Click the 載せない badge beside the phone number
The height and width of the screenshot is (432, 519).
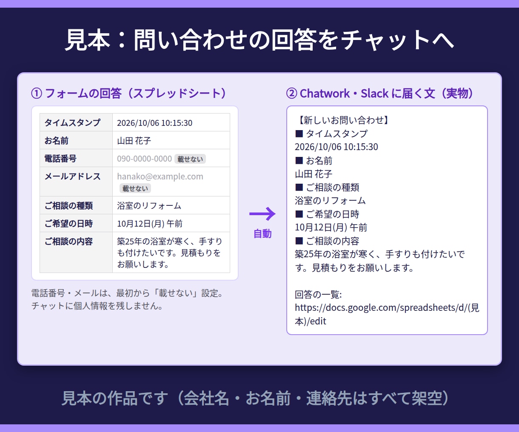(x=190, y=159)
